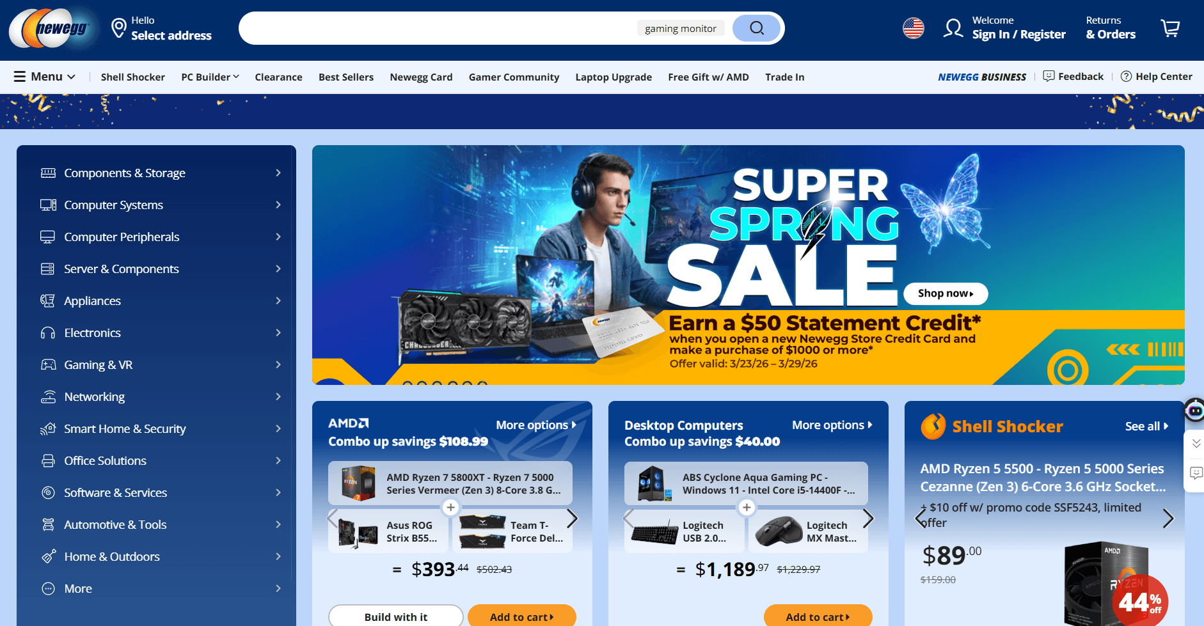Open the hamburger Menu dropdown
Viewport: 1204px width, 626px height.
(x=45, y=77)
